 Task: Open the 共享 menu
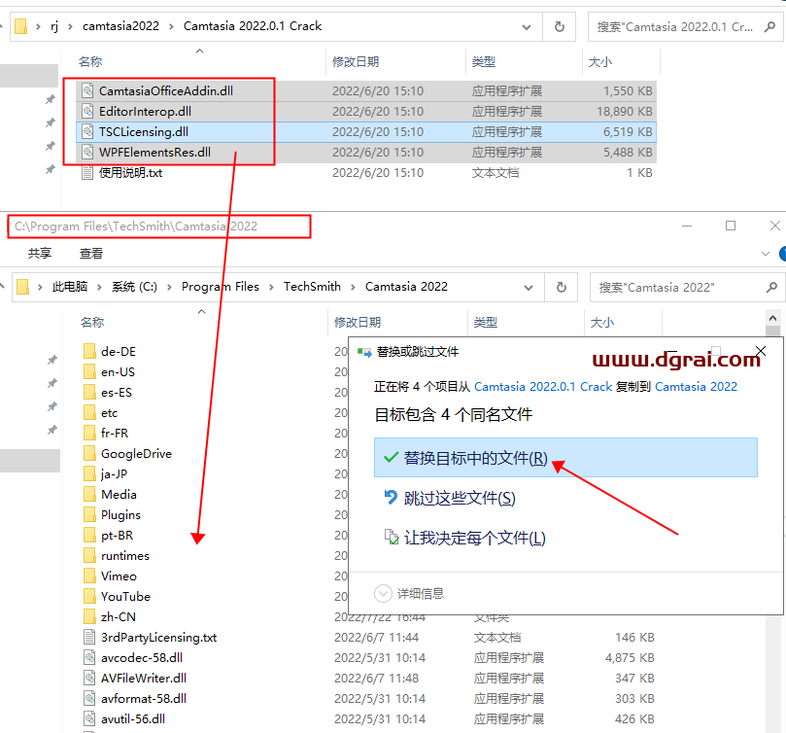tap(40, 253)
